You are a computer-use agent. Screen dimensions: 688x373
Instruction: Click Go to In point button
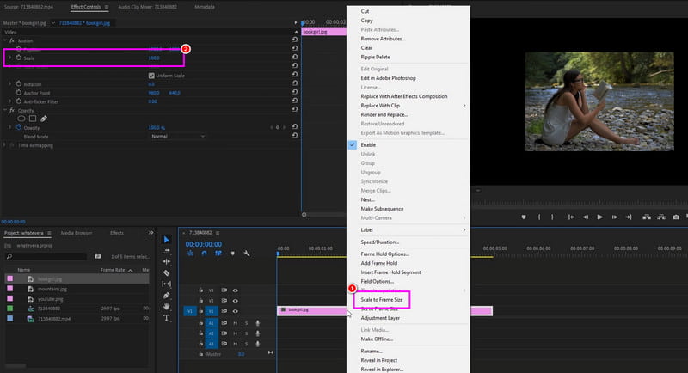pyautogui.click(x=571, y=217)
